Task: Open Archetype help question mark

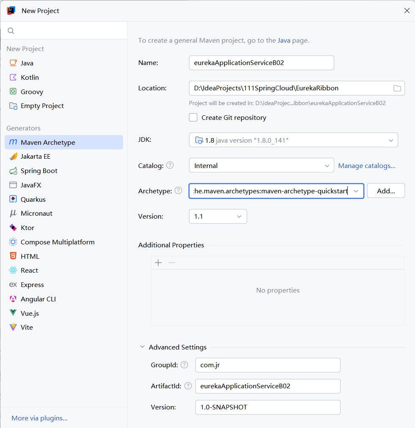Action: [178, 190]
